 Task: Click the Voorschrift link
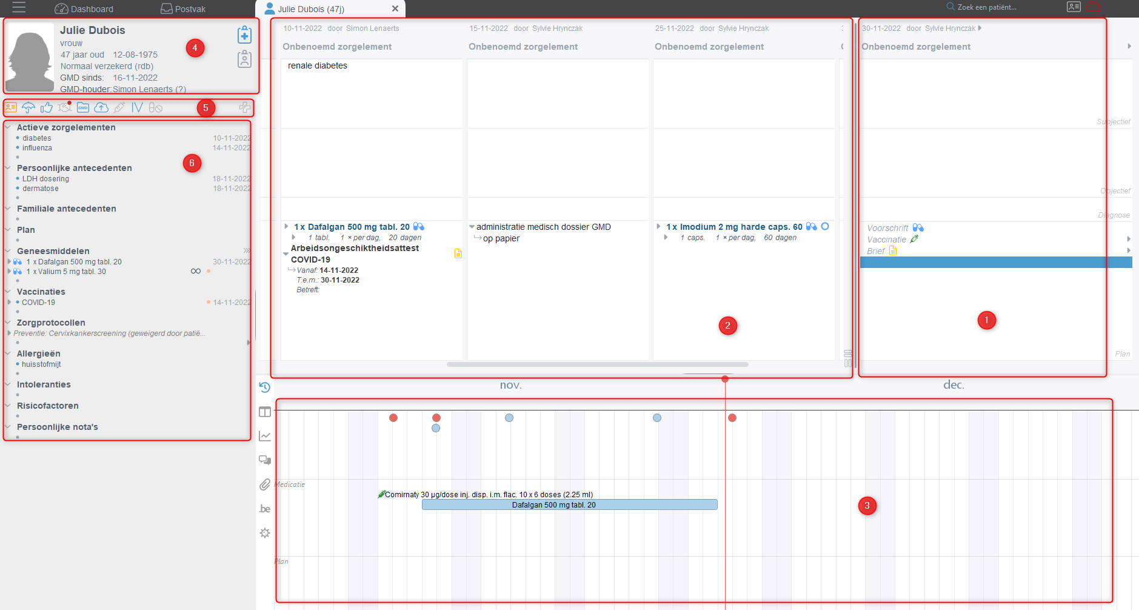pyautogui.click(x=887, y=228)
